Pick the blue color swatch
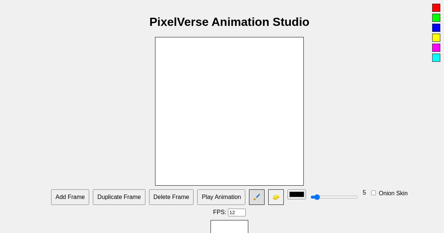This screenshot has height=233, width=444. (x=436, y=28)
